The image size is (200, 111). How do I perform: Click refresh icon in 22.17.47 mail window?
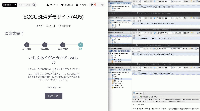tap(154, 49)
